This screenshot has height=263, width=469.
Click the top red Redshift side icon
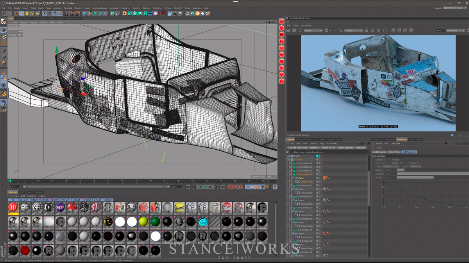[x=281, y=21]
